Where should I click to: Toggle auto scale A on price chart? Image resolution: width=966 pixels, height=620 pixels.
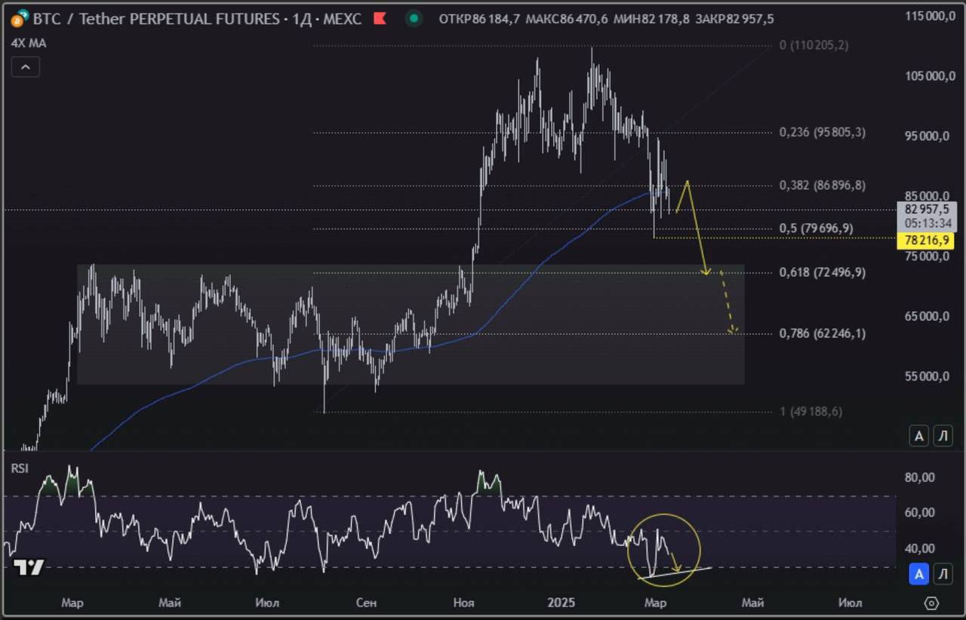tap(918, 435)
